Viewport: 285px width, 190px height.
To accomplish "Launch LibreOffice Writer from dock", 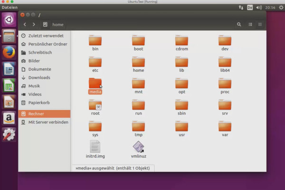I will 9,69.
